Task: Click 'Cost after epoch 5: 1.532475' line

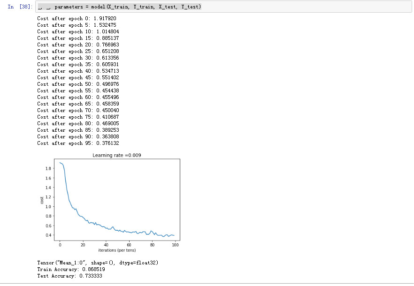Action: [77, 25]
